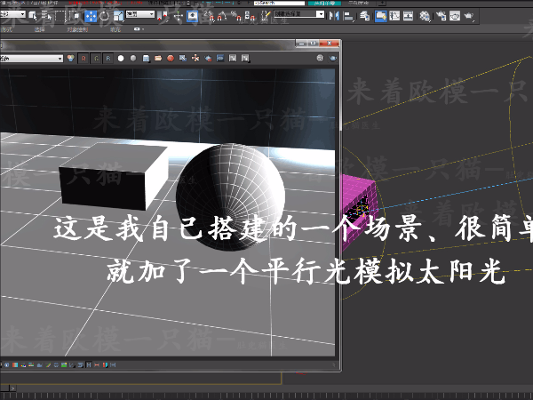Select the Select and Move tool
Screen dimensions: 533x400
coord(91,16)
